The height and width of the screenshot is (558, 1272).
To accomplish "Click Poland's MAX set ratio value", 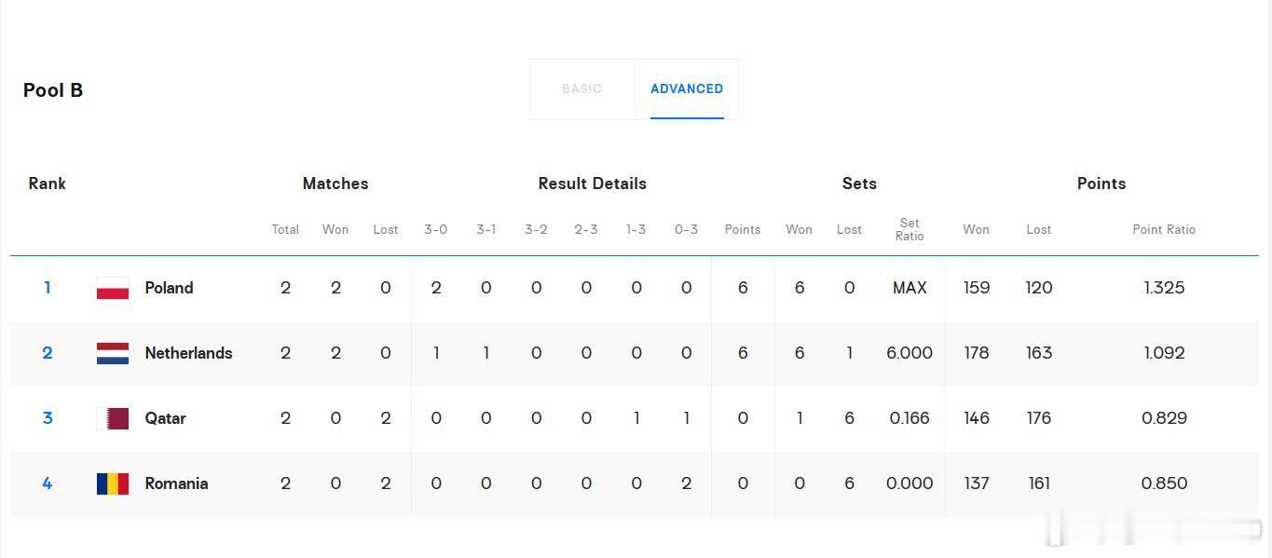I will coord(910,288).
